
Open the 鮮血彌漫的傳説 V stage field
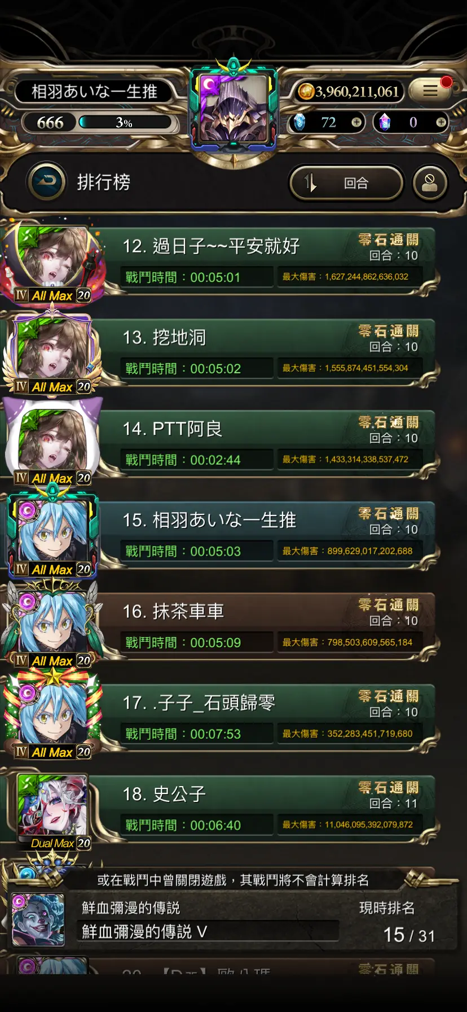208,931
